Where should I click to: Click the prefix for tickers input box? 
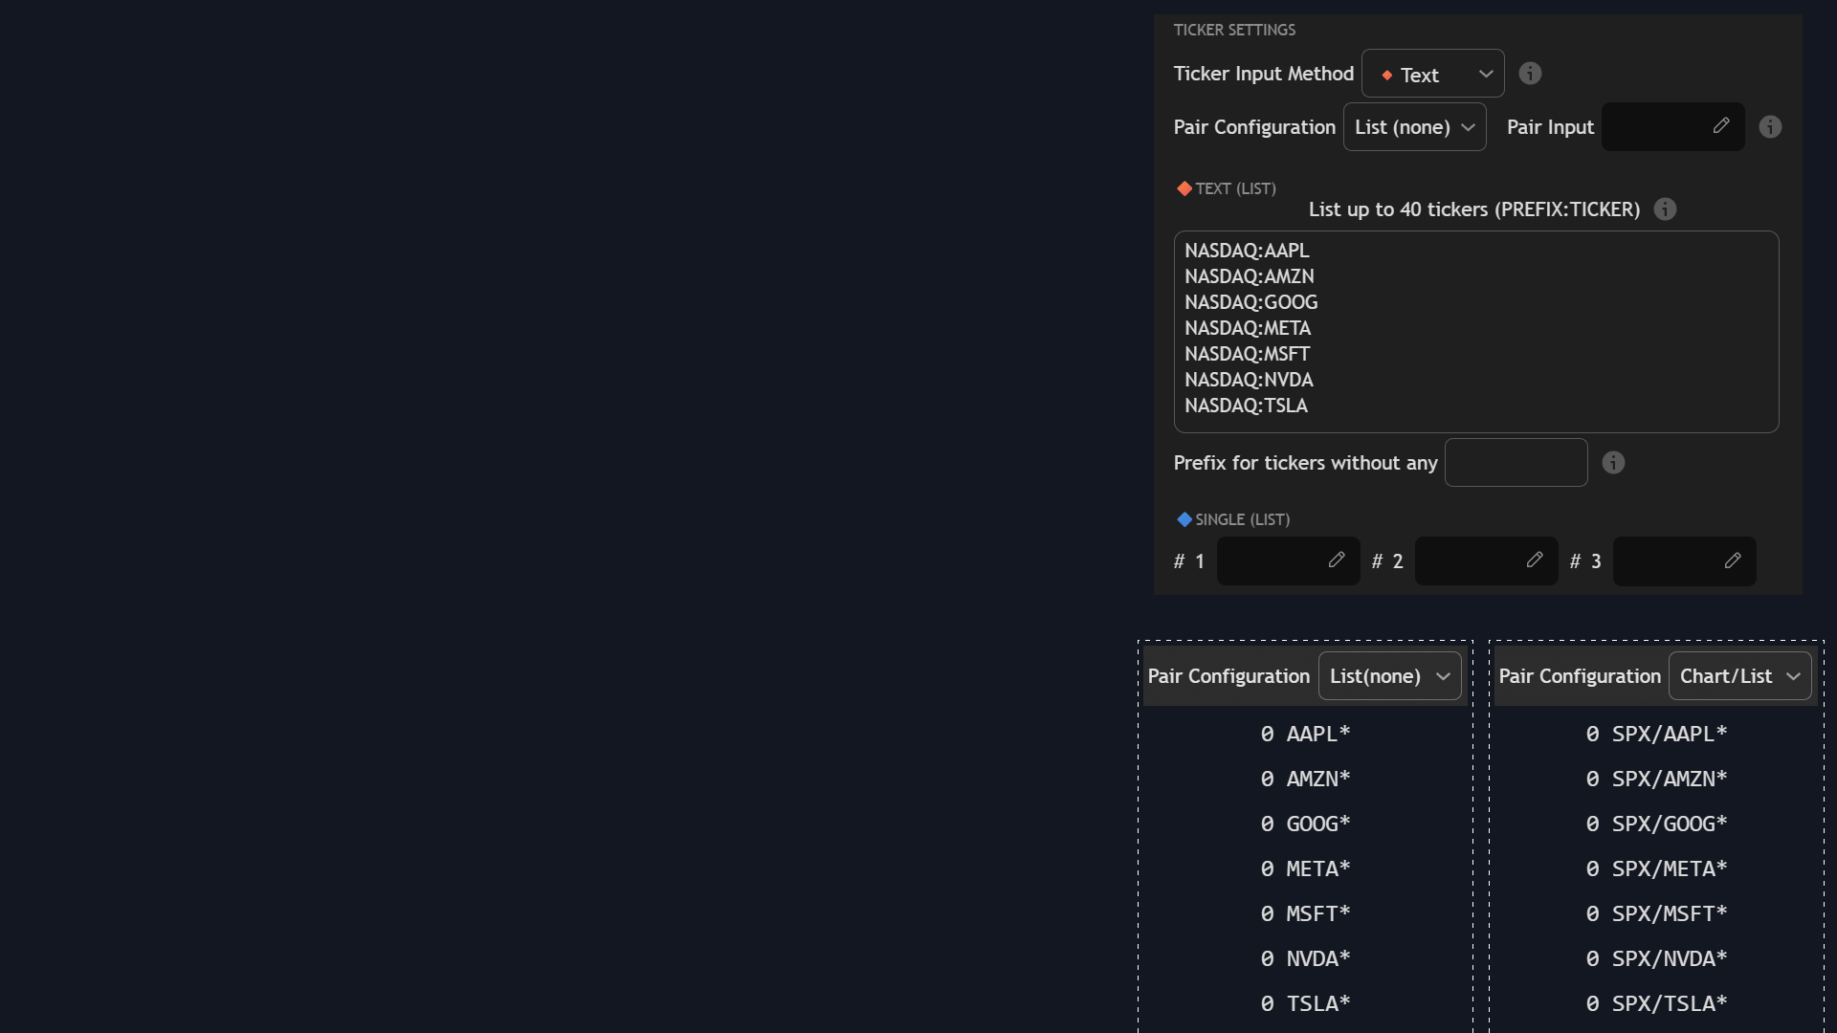[1516, 463]
